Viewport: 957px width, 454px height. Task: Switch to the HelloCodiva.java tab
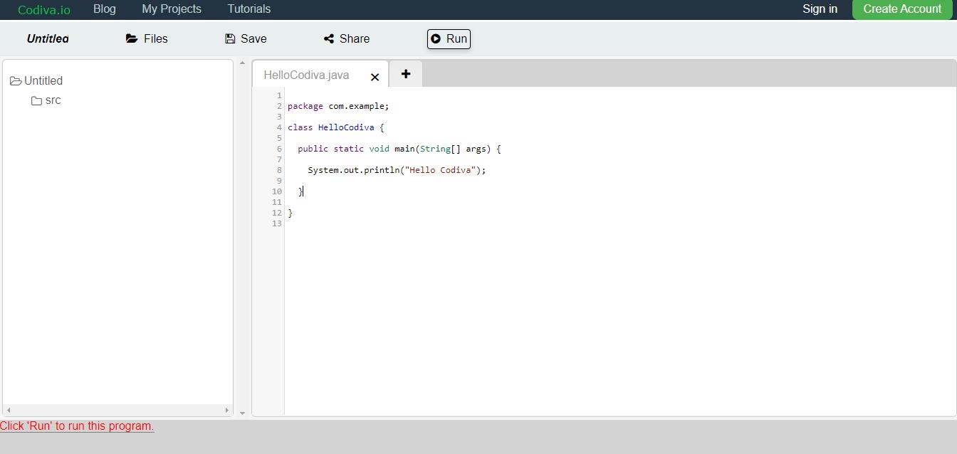point(306,75)
